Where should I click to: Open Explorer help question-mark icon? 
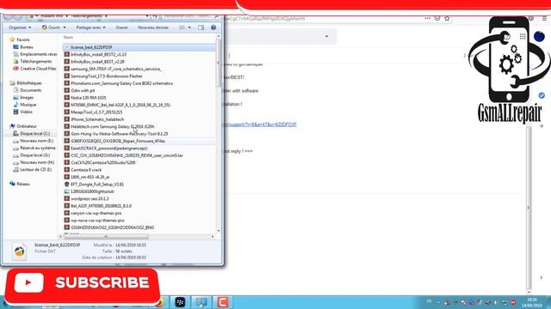[214, 27]
